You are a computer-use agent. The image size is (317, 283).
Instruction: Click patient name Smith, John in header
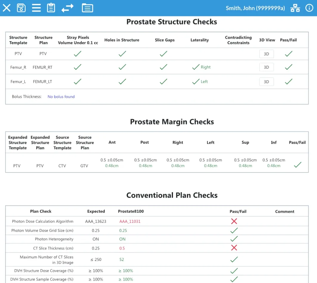pos(255,8)
